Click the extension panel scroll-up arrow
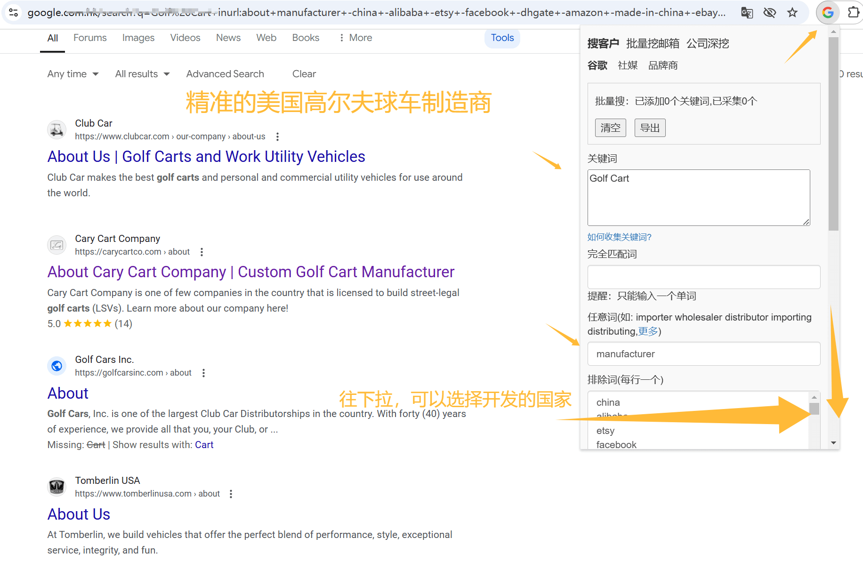This screenshot has width=863, height=578. click(x=833, y=32)
